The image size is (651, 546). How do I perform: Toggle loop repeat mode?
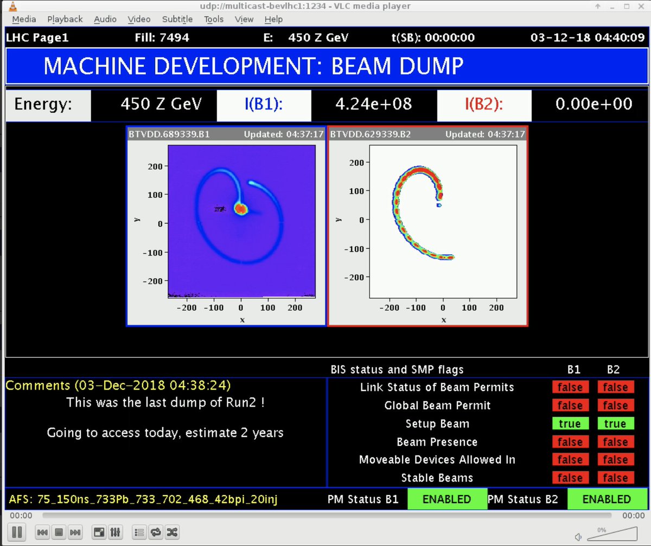point(156,532)
